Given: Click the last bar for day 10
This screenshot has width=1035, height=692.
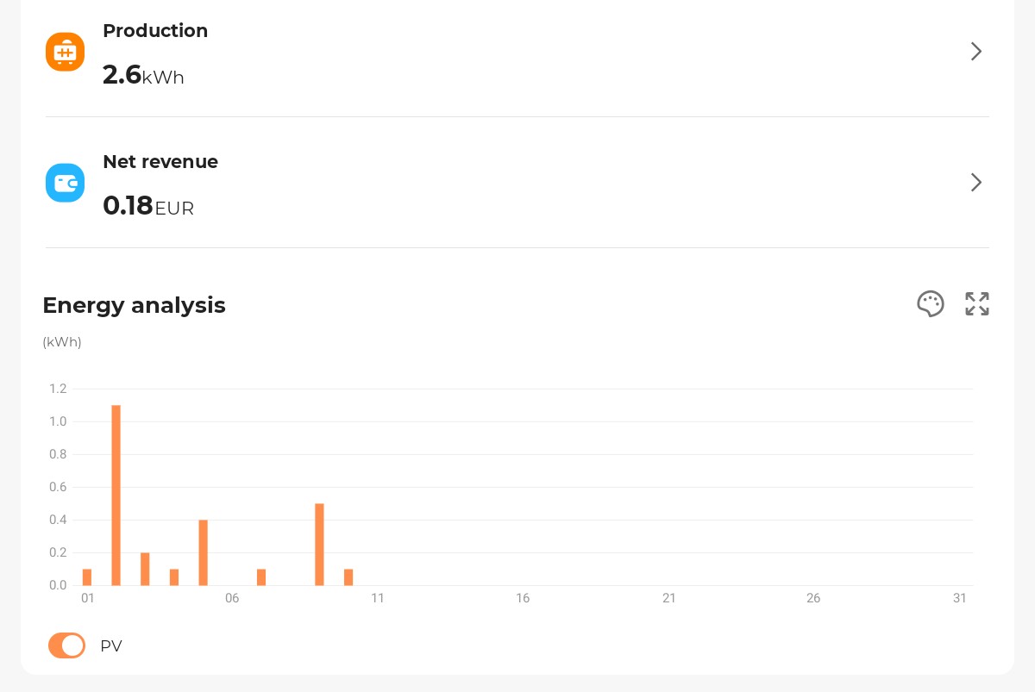Looking at the screenshot, I should point(348,577).
